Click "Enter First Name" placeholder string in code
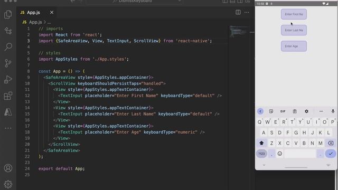This screenshot has width=338, height=190. [x=136, y=96]
